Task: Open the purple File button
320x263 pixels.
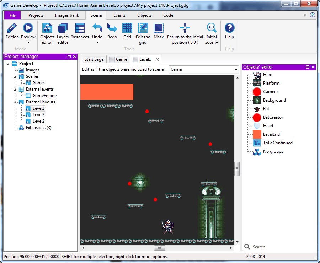Action: (12, 15)
